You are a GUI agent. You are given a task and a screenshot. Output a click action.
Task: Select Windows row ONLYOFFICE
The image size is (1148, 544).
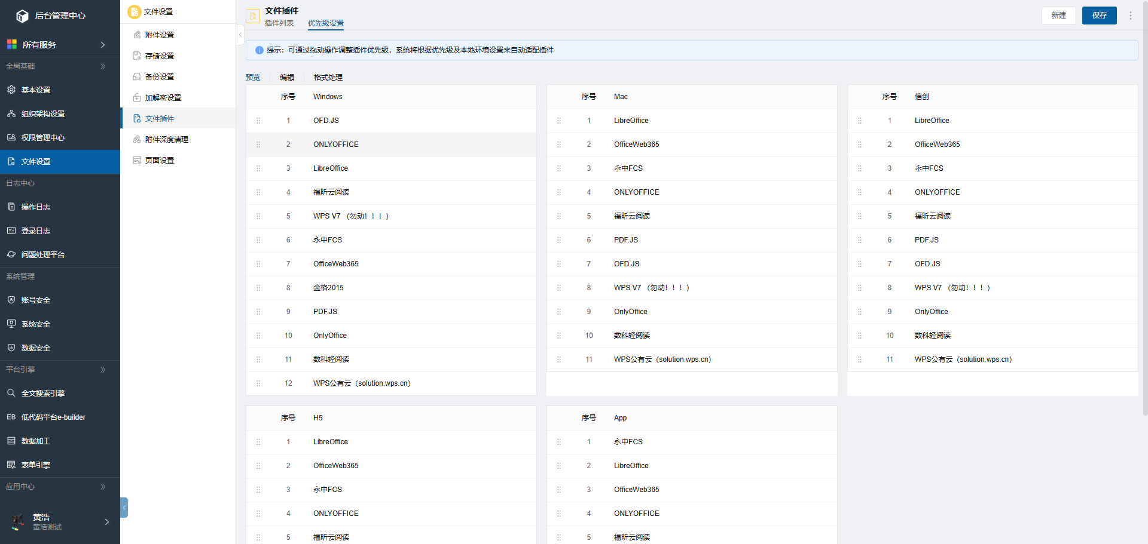(x=391, y=145)
